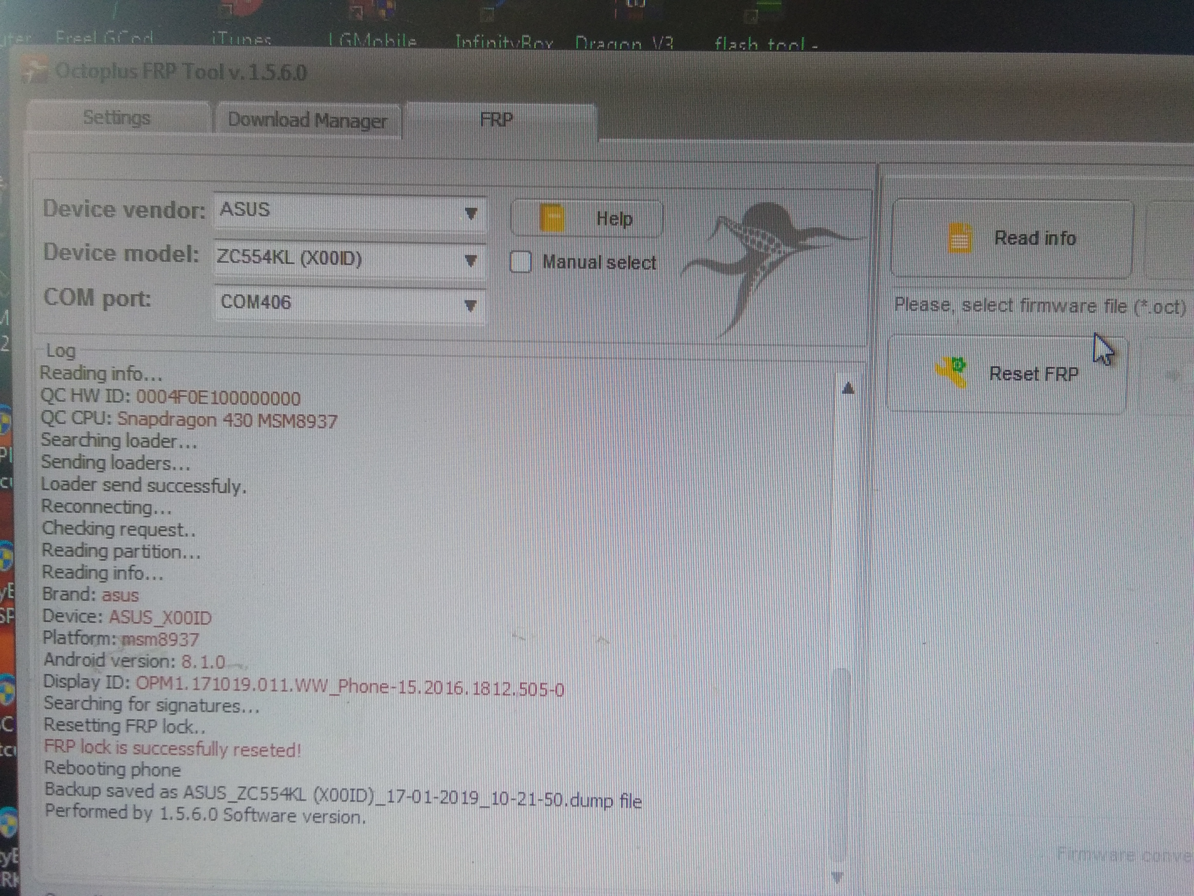Click the 'Searching loader...' log line

(119, 441)
